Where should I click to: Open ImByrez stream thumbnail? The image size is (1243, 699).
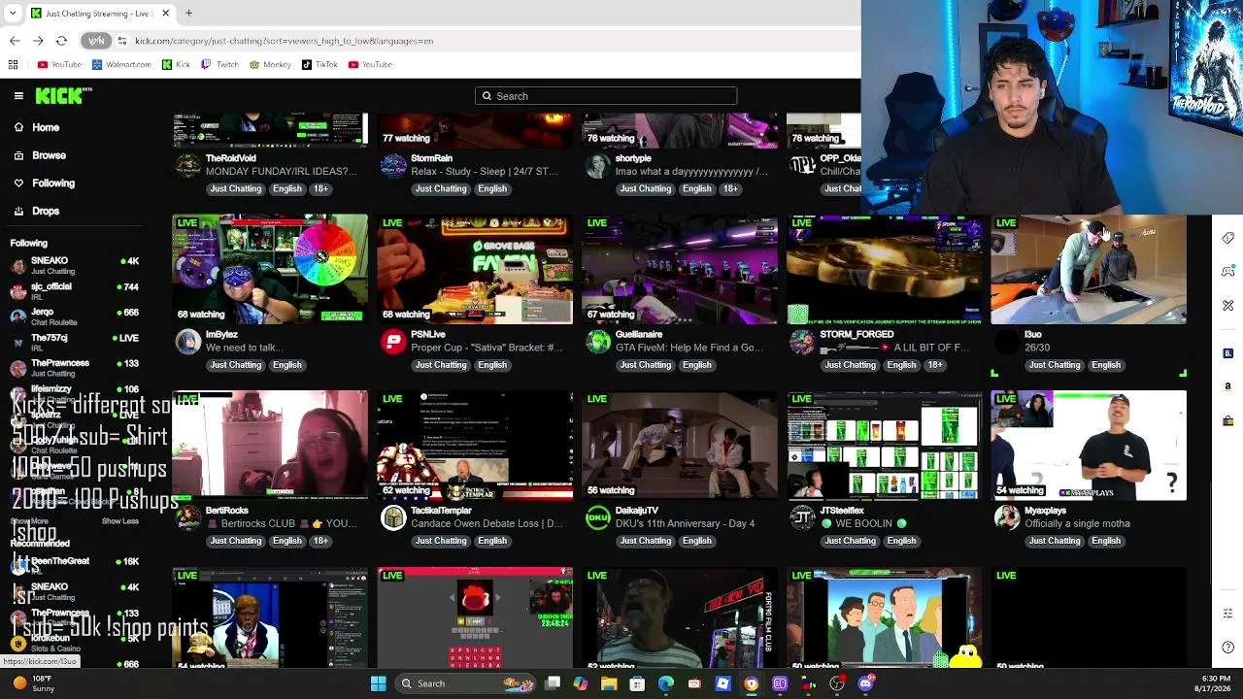[x=270, y=269]
